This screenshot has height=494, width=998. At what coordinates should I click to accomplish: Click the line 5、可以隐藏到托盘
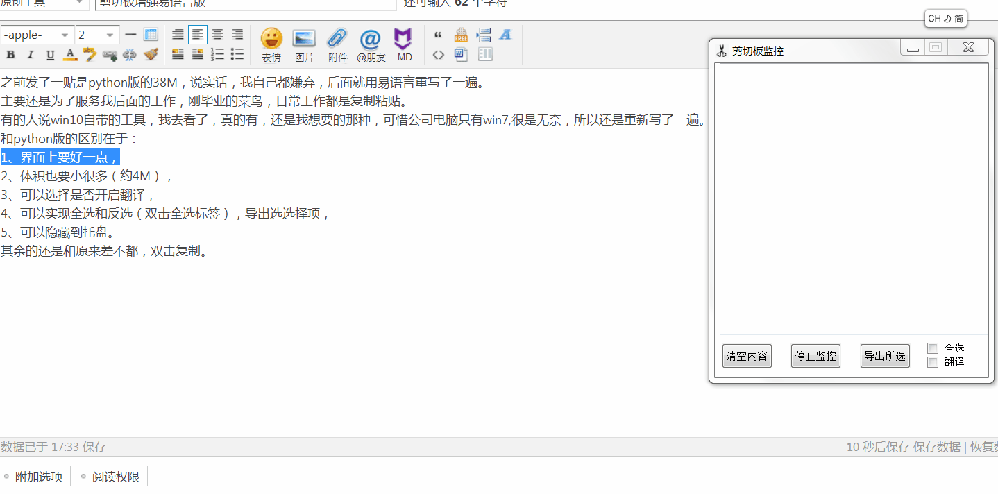point(58,232)
